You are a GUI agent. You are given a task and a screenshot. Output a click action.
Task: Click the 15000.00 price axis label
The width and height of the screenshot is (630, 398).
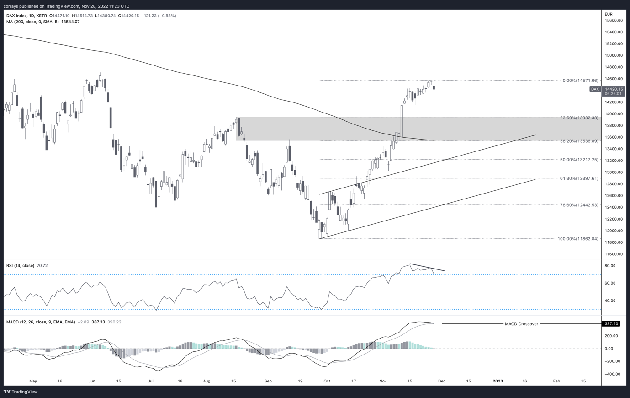pyautogui.click(x=614, y=55)
